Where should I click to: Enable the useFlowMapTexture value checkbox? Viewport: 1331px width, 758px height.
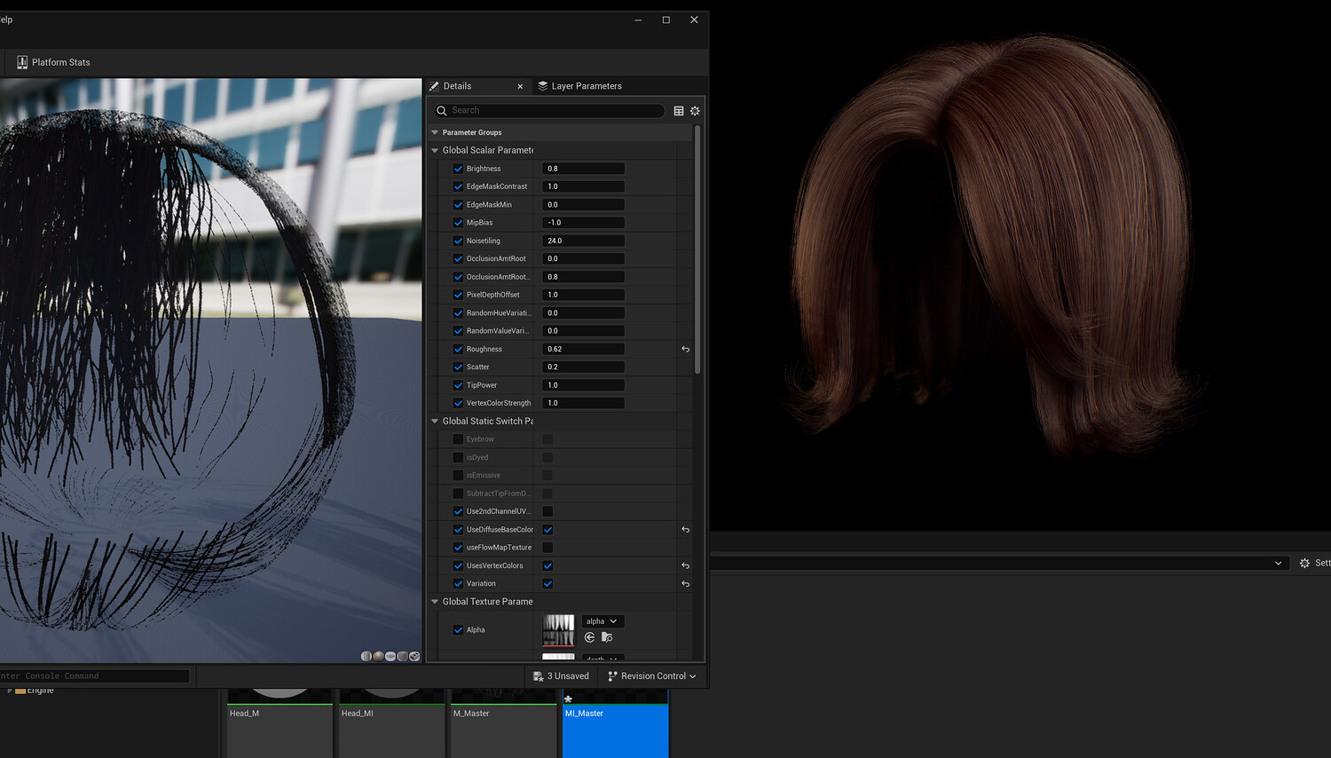point(547,548)
